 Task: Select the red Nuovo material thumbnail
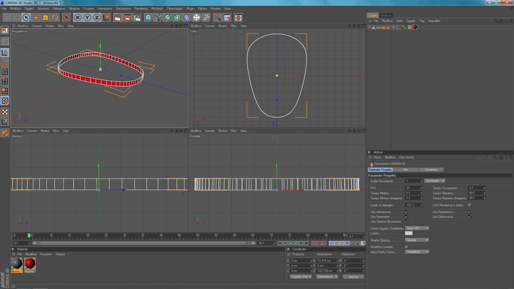pyautogui.click(x=30, y=263)
